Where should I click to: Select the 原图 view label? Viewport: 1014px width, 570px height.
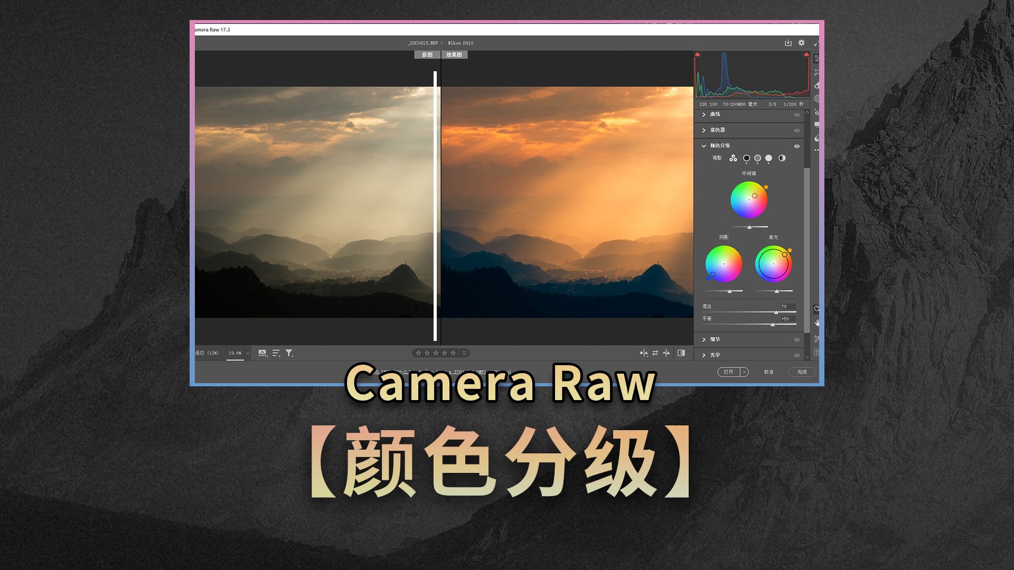coord(427,55)
